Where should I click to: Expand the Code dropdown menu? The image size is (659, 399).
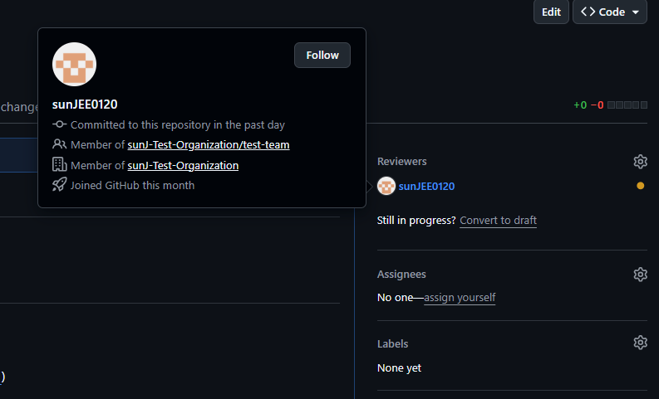[x=609, y=12]
